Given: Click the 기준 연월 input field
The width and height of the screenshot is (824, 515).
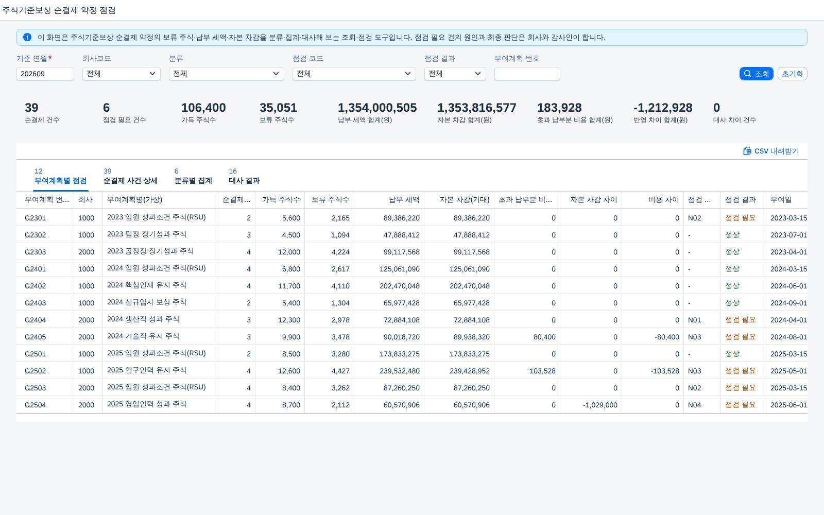Looking at the screenshot, I should point(45,74).
